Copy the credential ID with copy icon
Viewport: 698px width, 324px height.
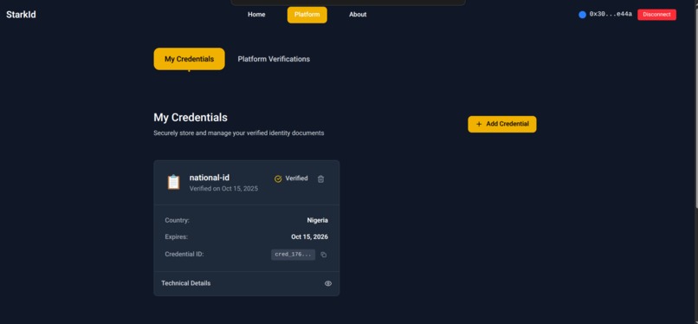point(324,255)
